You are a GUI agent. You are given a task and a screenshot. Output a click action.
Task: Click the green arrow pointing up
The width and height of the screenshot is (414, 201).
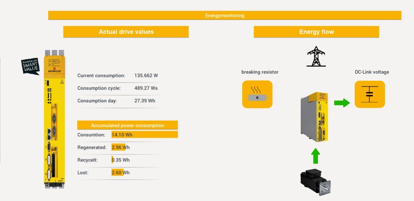click(x=316, y=156)
